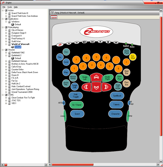163x167 pixels.
Task: Click the stop media key
Action: coord(108,42)
